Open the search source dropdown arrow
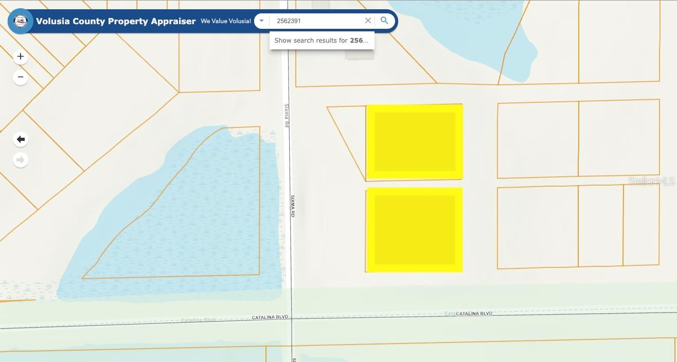The image size is (677, 362). point(261,21)
